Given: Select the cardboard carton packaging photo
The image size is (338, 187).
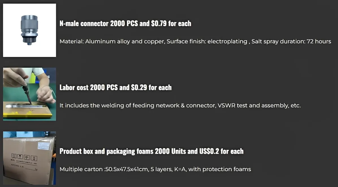Looking at the screenshot, I should [29, 158].
